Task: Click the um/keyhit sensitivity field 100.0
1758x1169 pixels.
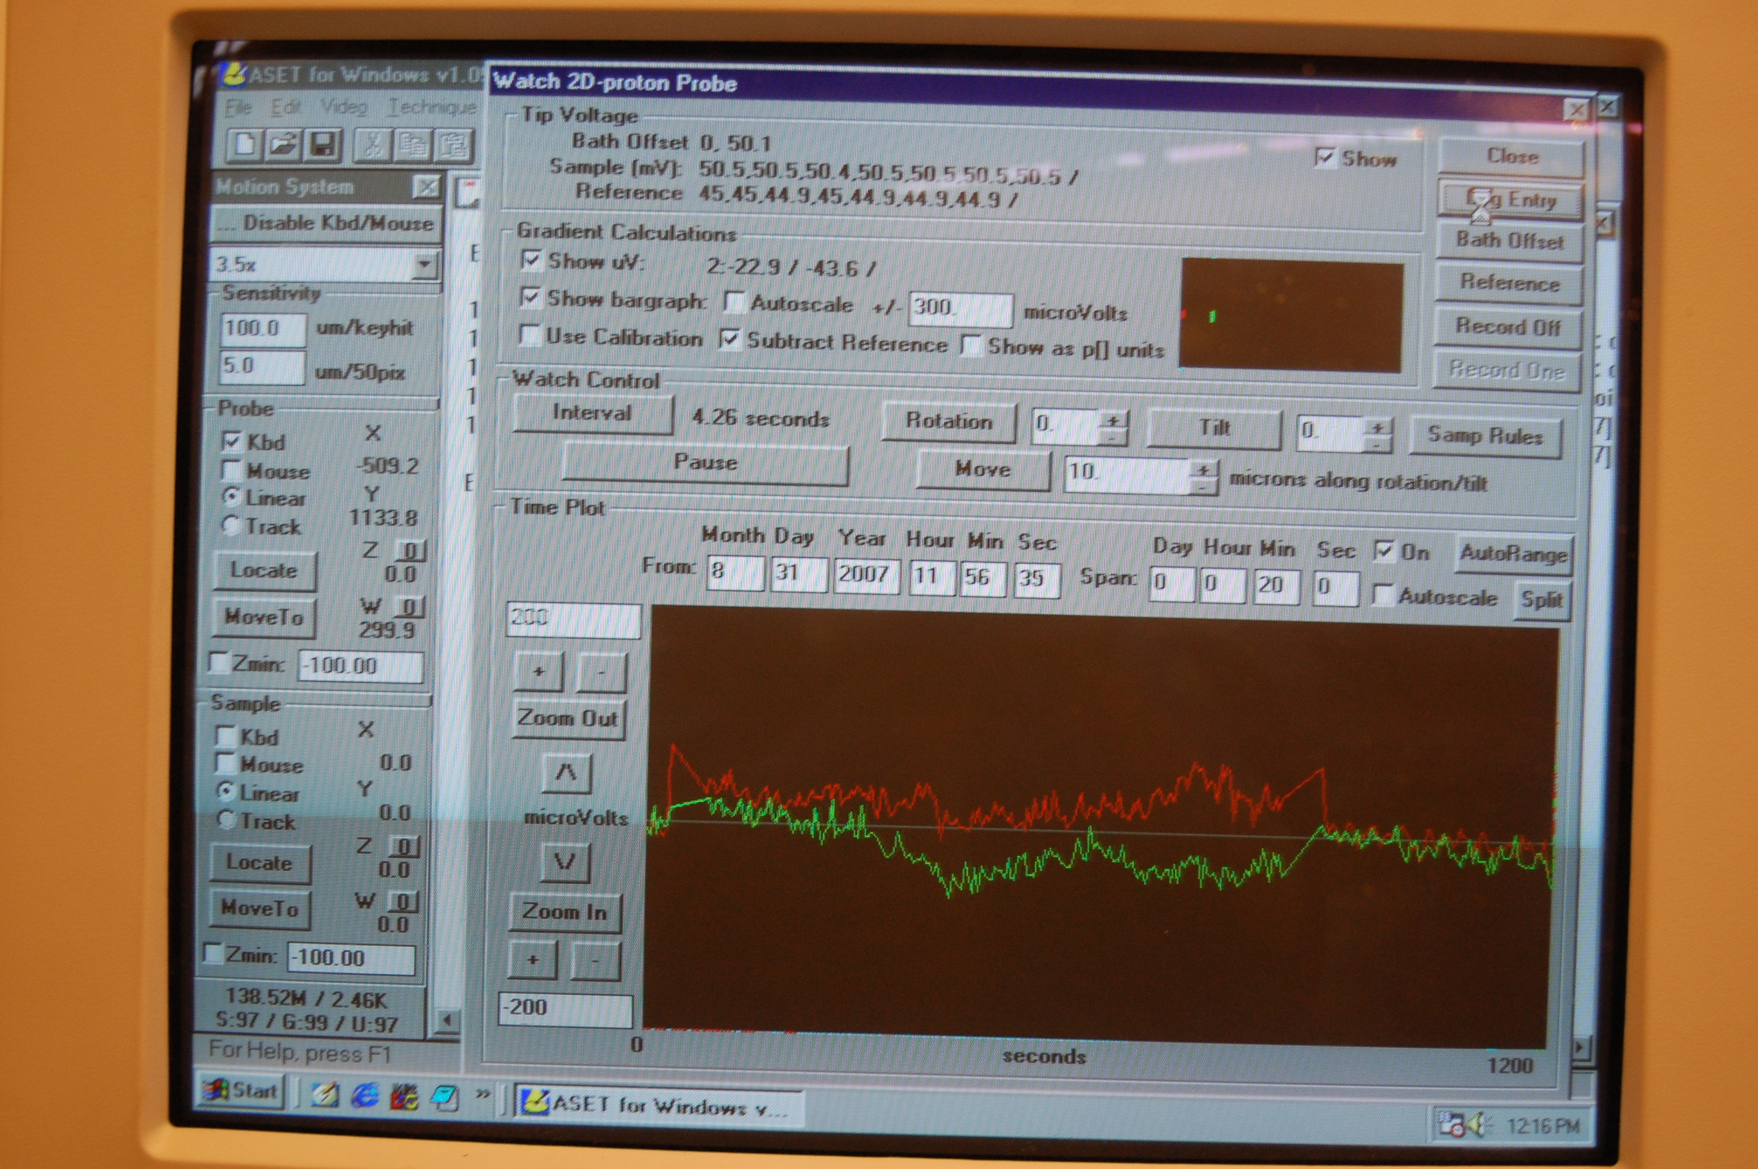Action: [263, 328]
